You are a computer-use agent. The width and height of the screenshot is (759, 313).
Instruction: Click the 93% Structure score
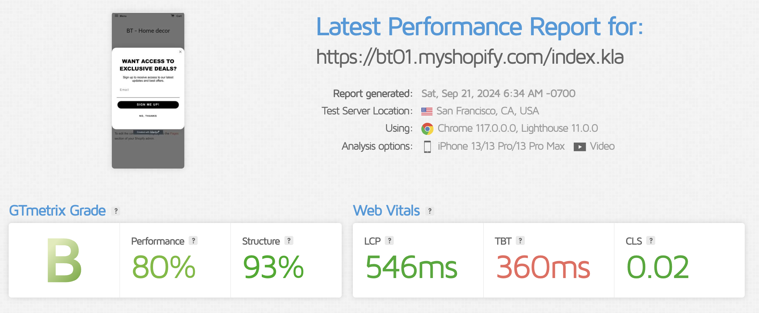(x=274, y=267)
